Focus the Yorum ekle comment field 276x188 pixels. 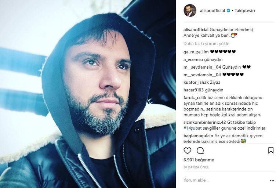click(225, 180)
